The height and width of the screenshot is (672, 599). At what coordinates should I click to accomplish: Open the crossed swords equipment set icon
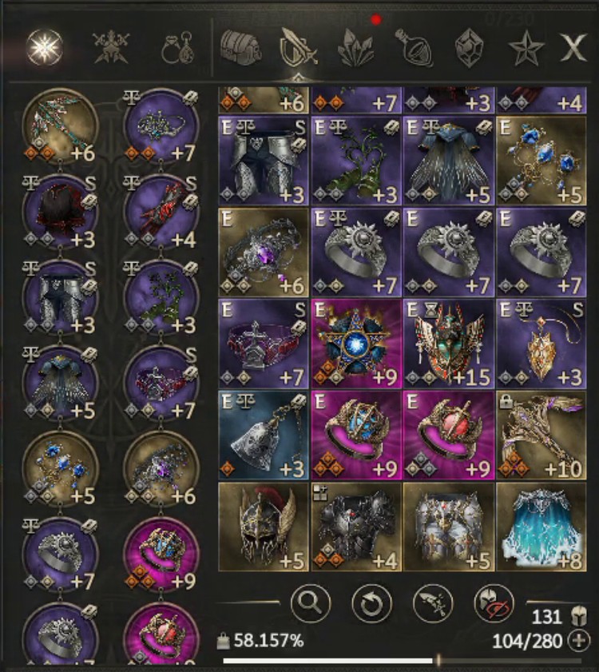(x=111, y=47)
